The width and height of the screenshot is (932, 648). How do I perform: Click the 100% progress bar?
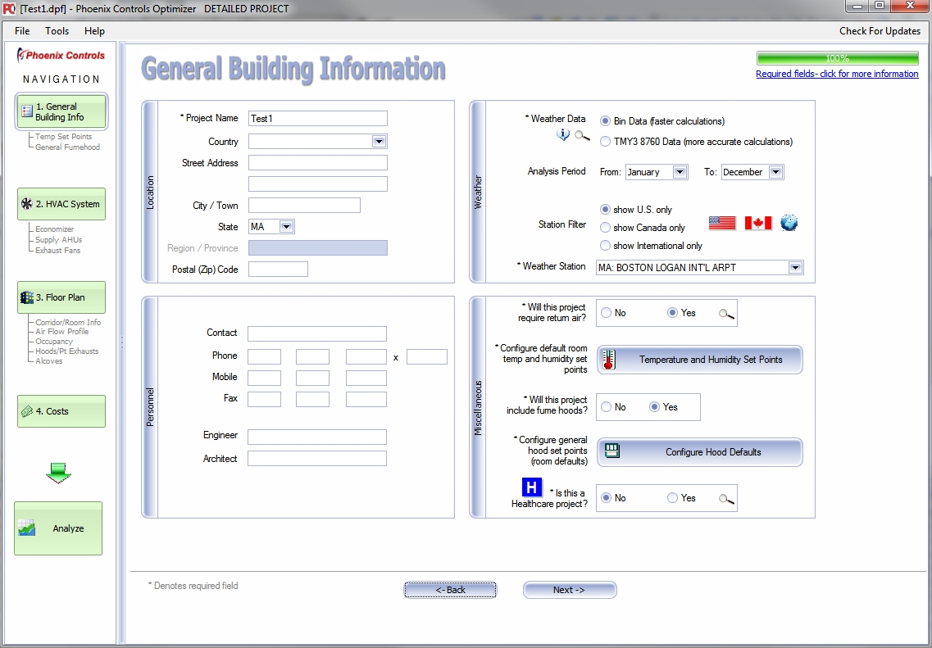point(838,58)
